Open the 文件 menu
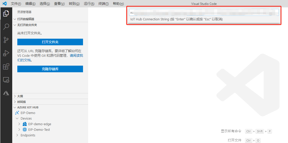 tap(16, 4)
